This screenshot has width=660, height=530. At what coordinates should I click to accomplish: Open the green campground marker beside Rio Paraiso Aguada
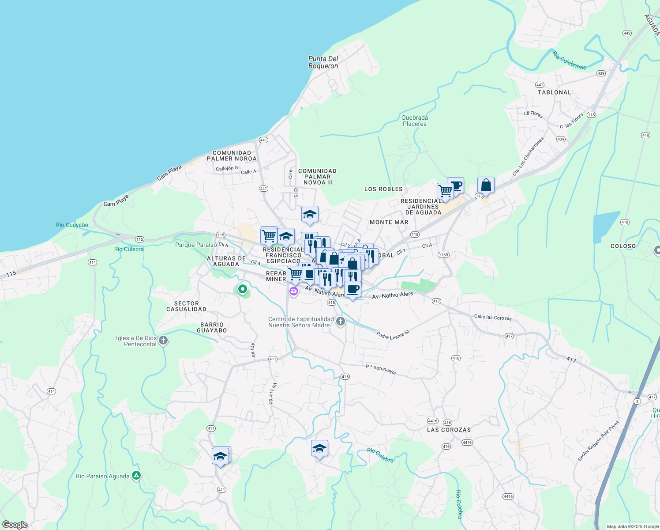pyautogui.click(x=136, y=476)
